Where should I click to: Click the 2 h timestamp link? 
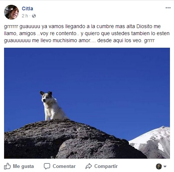point(25,16)
